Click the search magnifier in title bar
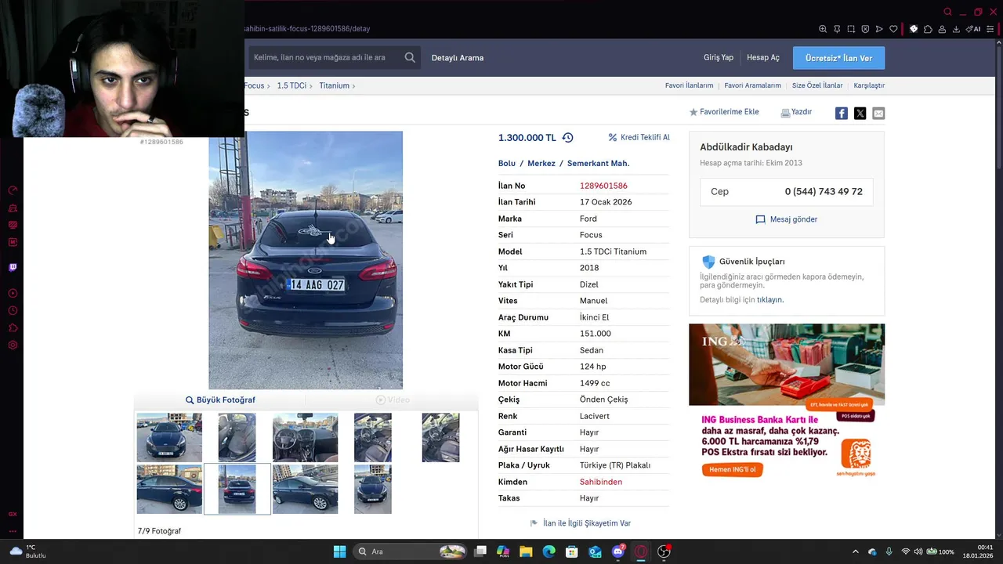1003x564 pixels. [x=947, y=12]
